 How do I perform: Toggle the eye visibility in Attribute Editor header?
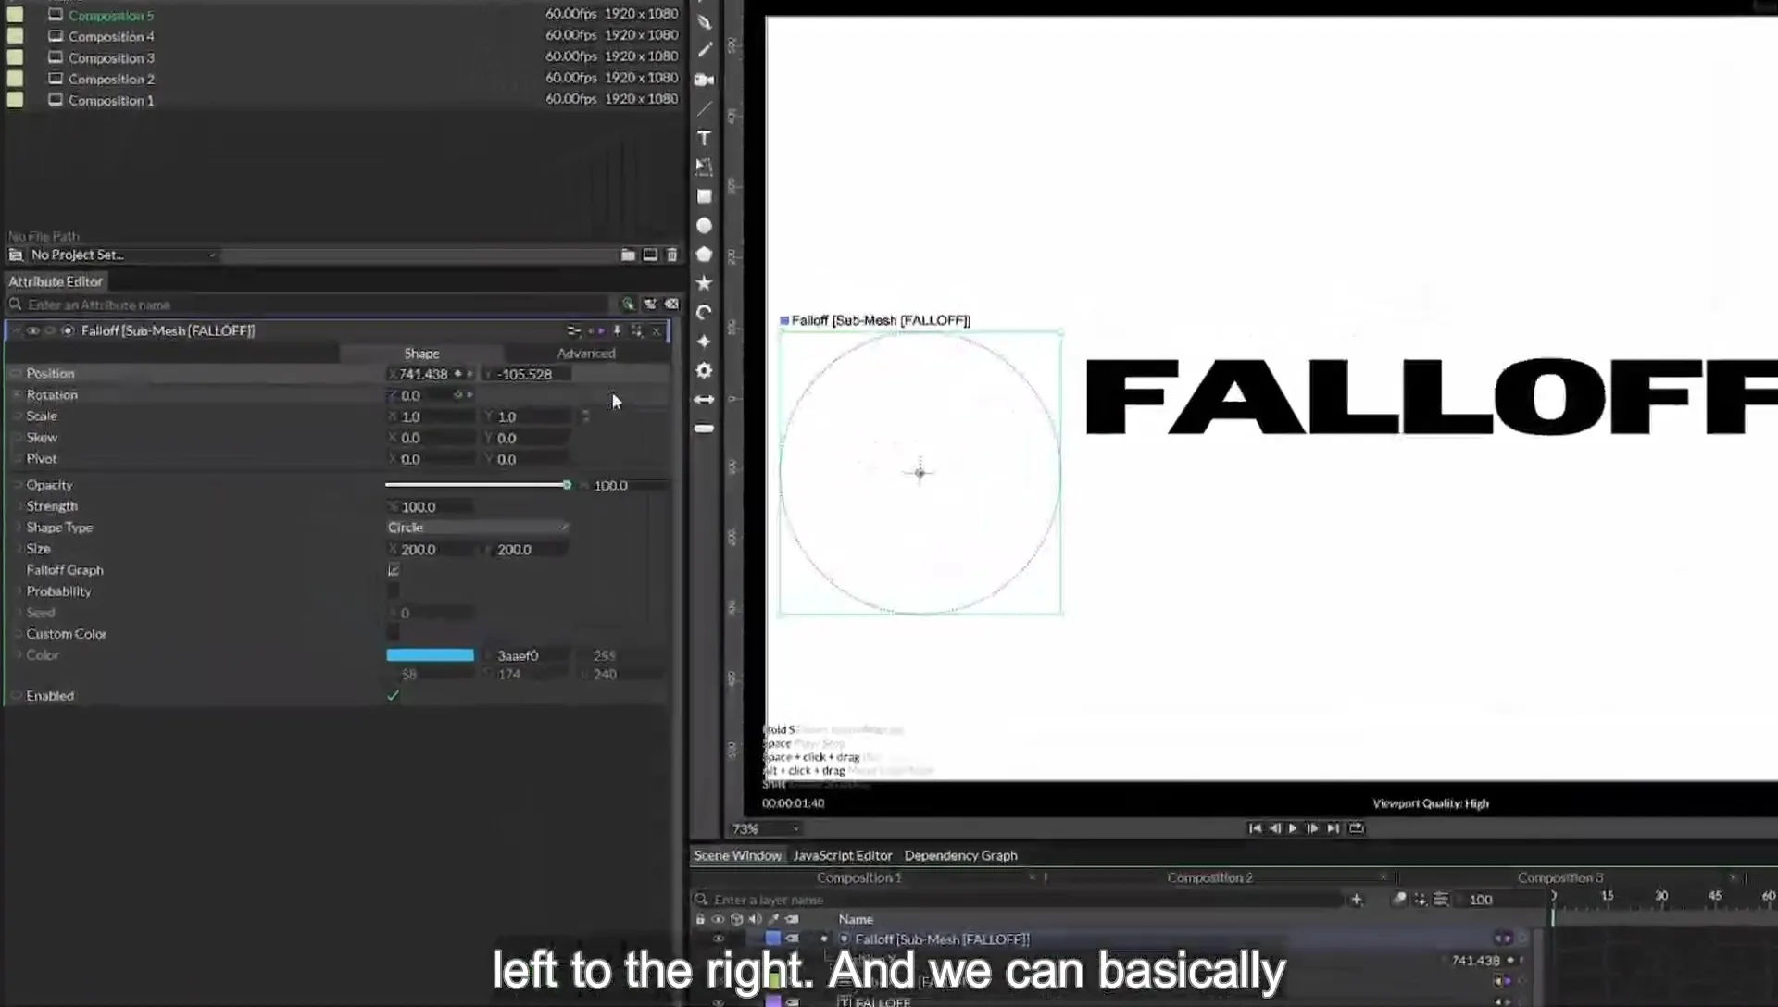pyautogui.click(x=32, y=330)
